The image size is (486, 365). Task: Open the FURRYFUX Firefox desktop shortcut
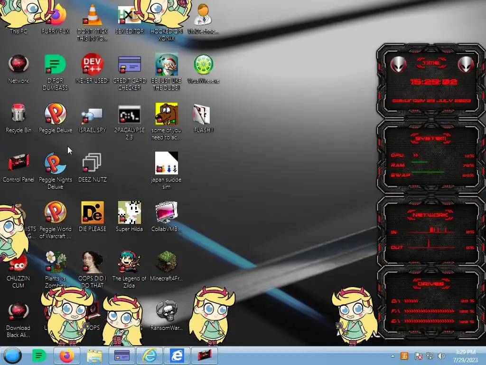(x=55, y=19)
